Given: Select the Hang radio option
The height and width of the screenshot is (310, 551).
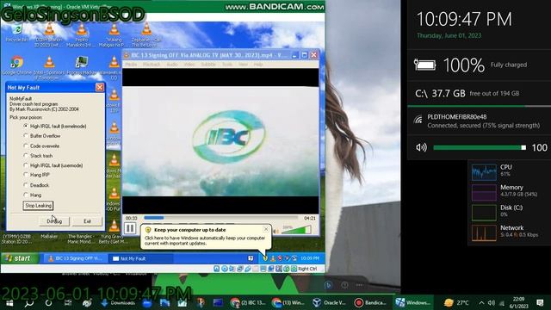Looking at the screenshot, I should pos(33,195).
